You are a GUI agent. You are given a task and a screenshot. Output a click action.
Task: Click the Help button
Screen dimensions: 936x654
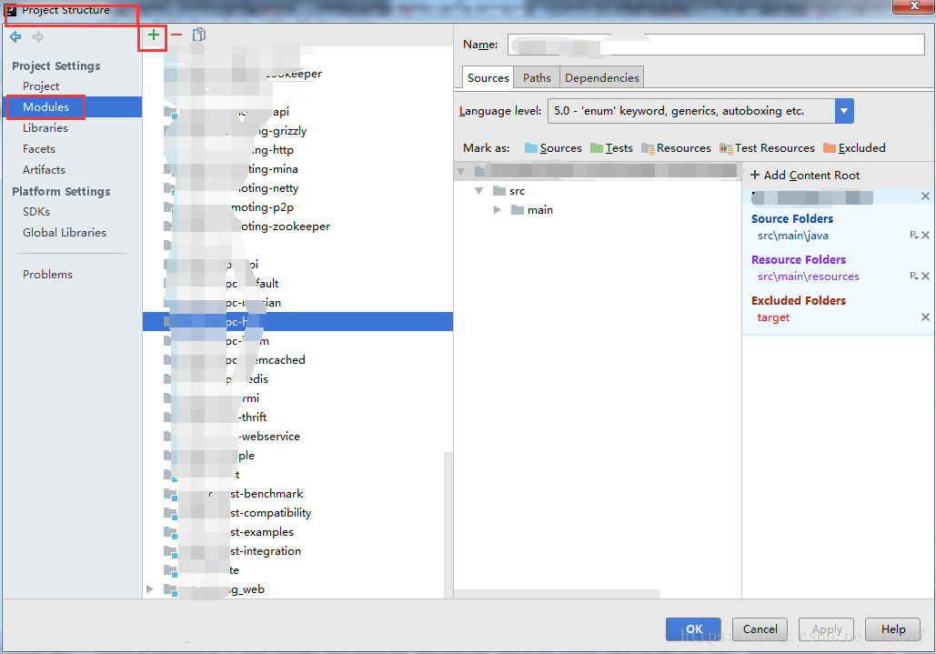(893, 629)
